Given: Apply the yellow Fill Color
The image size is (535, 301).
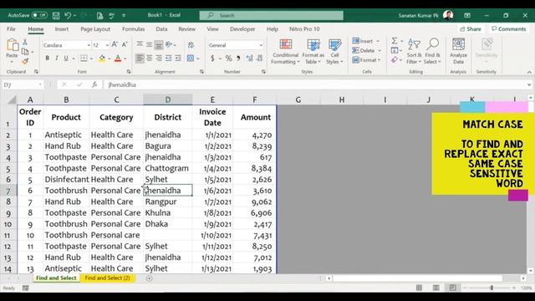Looking at the screenshot, I should (x=102, y=59).
